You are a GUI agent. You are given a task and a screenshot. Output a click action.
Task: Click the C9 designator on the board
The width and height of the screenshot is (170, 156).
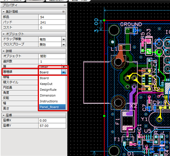156,103
